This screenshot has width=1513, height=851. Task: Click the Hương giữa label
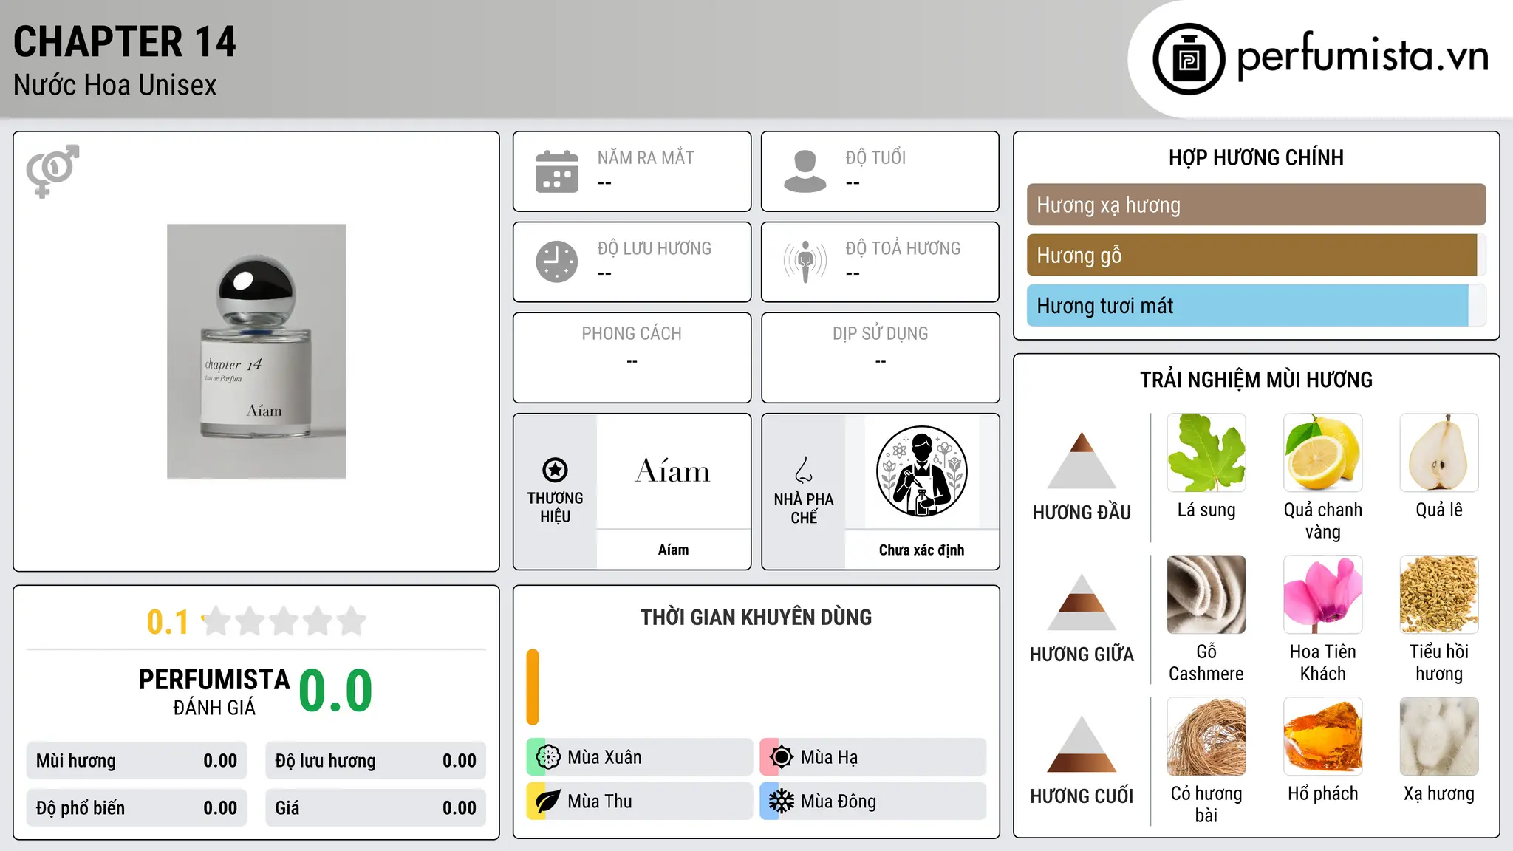(x=1082, y=655)
